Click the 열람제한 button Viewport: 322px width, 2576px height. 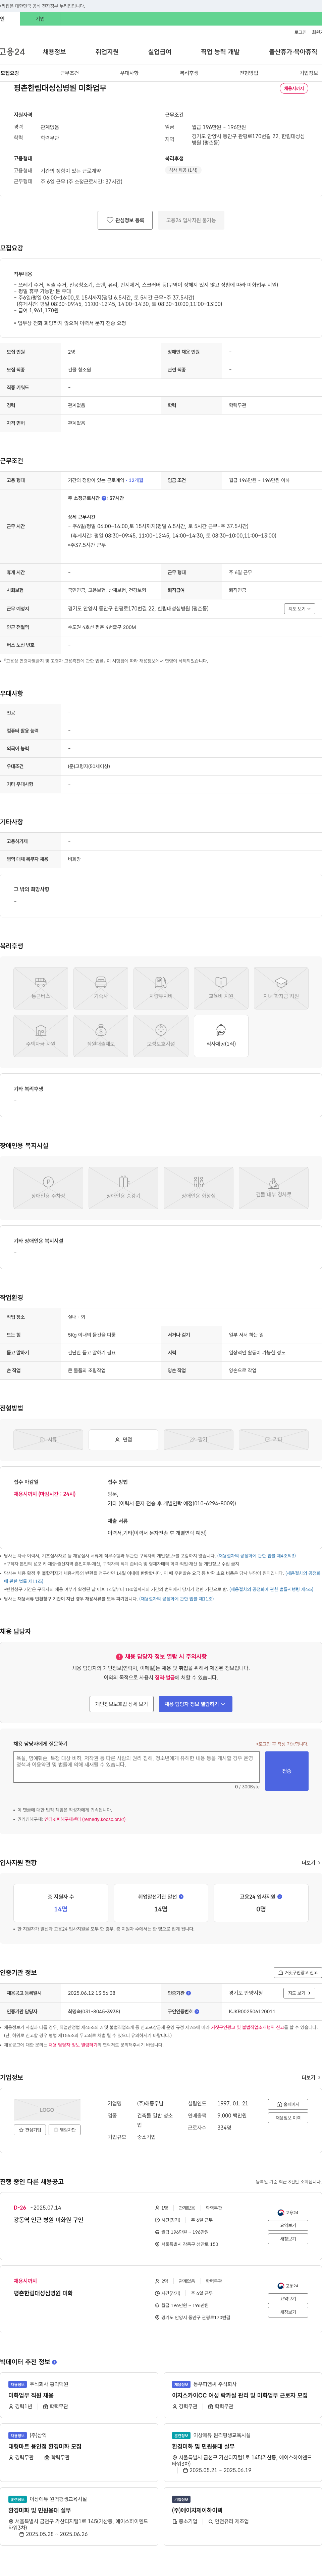[x=65, y=2130]
